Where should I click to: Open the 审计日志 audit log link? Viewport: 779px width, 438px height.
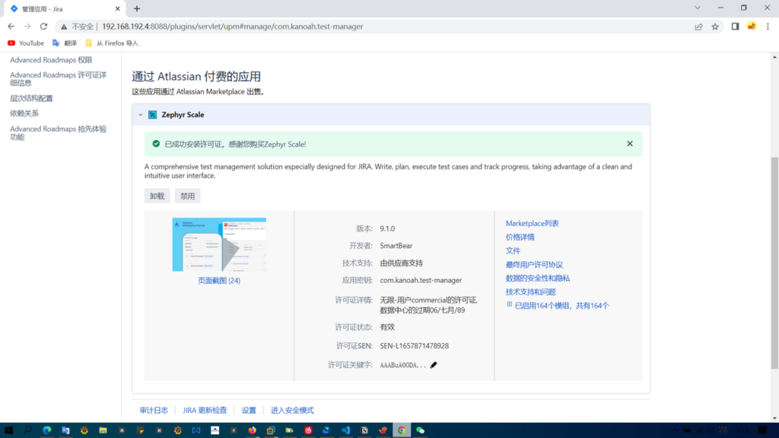(154, 411)
